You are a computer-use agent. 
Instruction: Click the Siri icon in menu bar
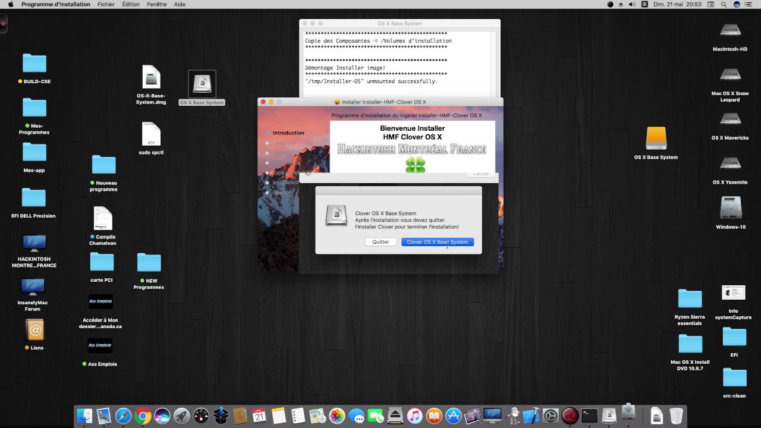coord(737,4)
